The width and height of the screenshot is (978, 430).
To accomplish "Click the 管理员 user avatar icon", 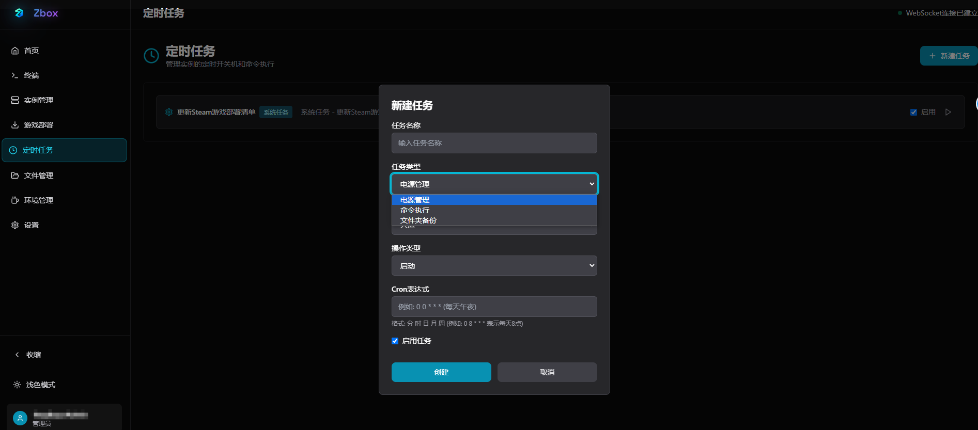I will [20, 418].
